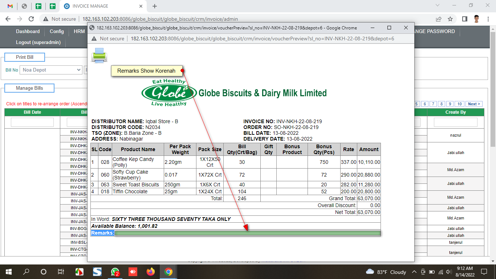The height and width of the screenshot is (279, 496).
Task: Open the network Wi-Fi tray icon
Action: pyautogui.click(x=441, y=272)
